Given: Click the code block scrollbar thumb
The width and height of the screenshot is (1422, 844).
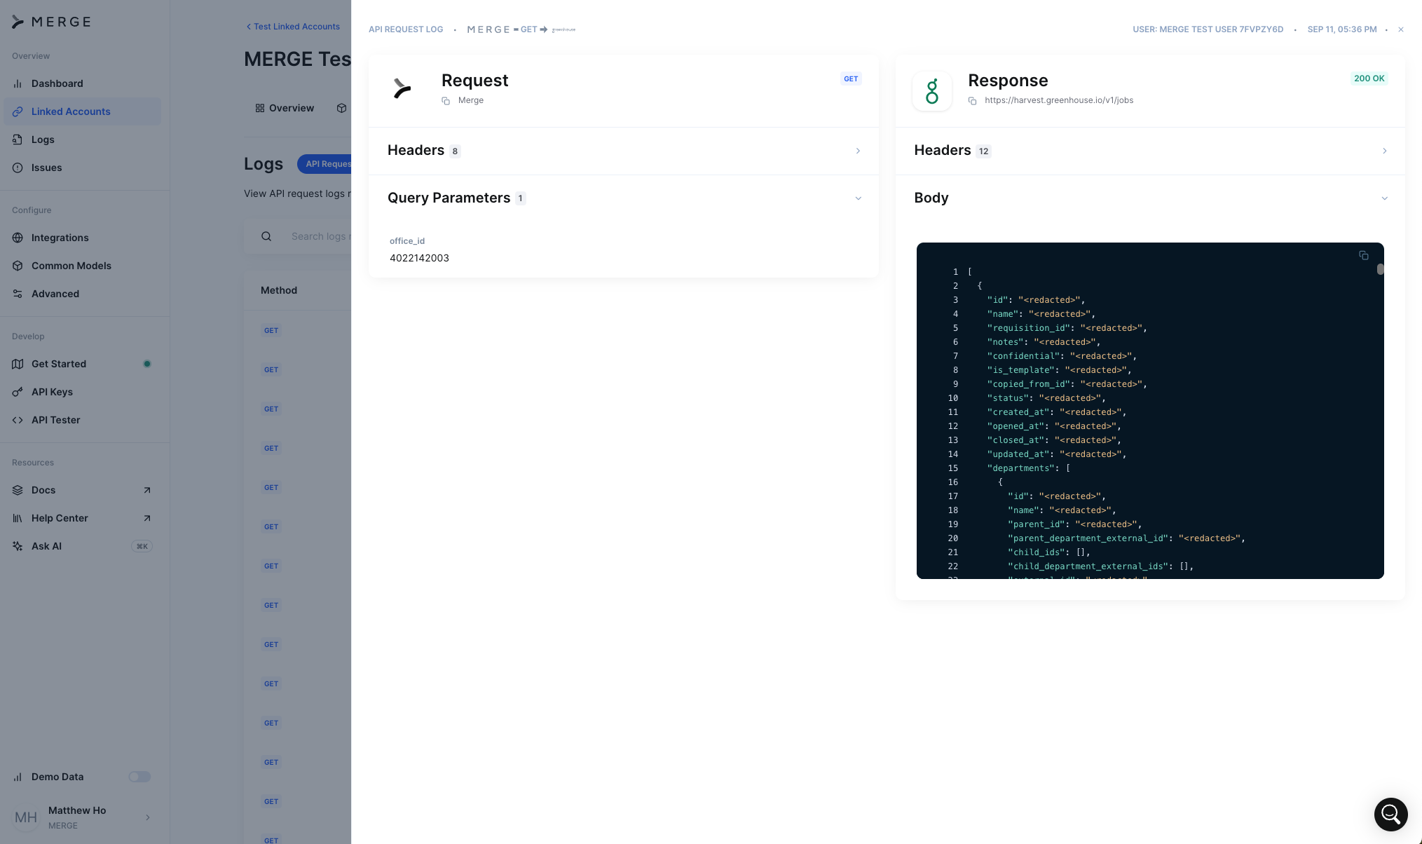Looking at the screenshot, I should point(1379,269).
